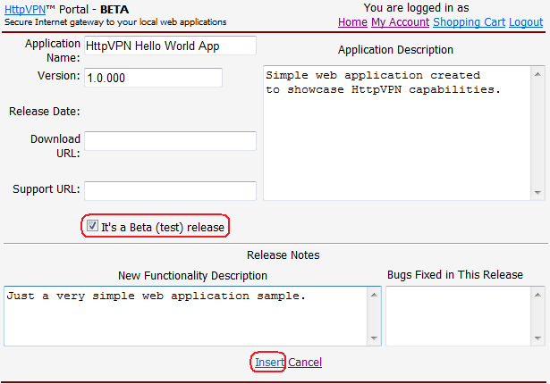Click up arrow of Application Description scrollbar

tap(537, 74)
